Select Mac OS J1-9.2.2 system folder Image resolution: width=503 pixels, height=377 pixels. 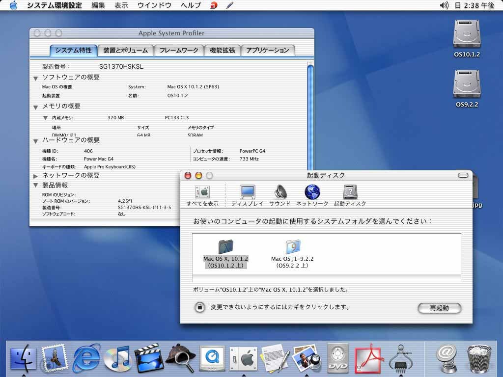(292, 254)
